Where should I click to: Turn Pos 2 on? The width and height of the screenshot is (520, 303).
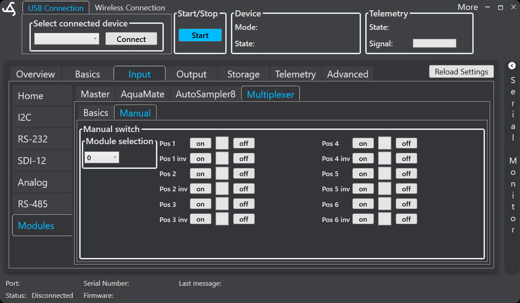[x=201, y=174]
